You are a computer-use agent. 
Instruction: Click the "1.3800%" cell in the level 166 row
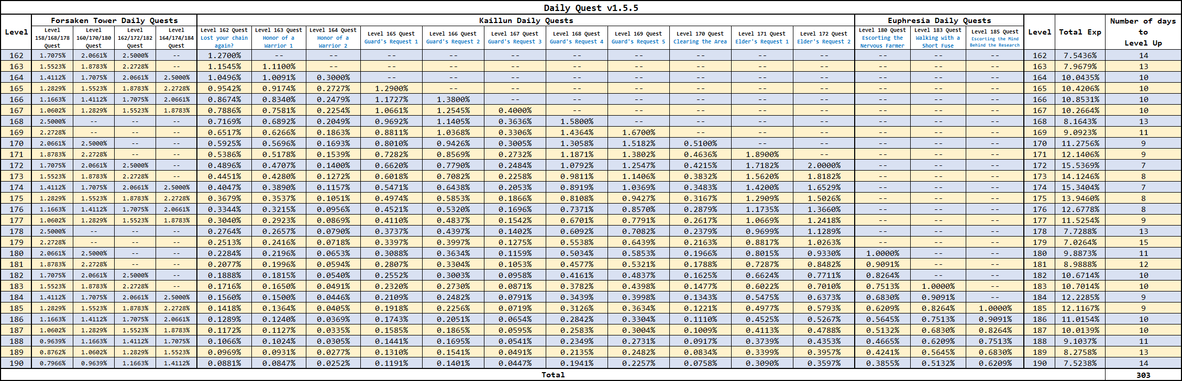tap(453, 99)
